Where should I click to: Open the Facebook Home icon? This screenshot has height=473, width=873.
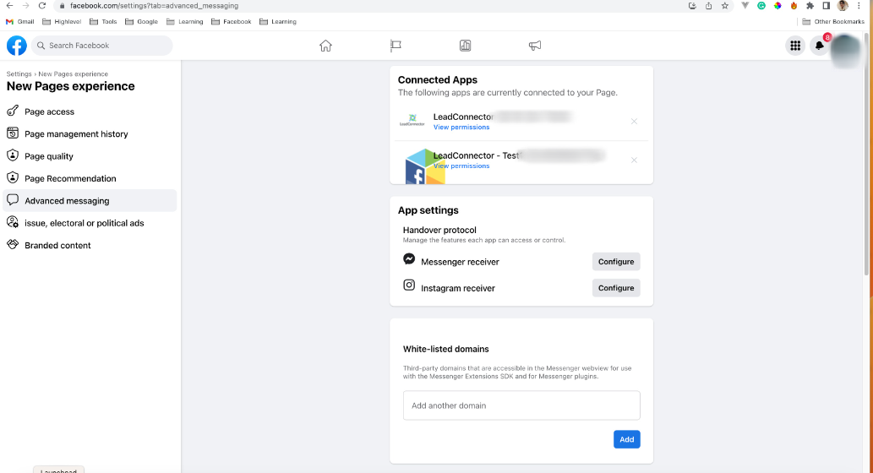click(x=325, y=46)
